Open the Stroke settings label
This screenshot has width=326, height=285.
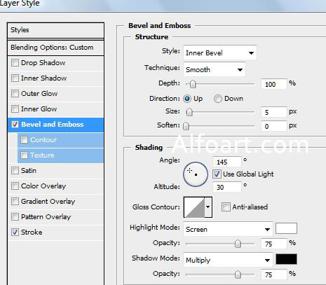pos(32,232)
